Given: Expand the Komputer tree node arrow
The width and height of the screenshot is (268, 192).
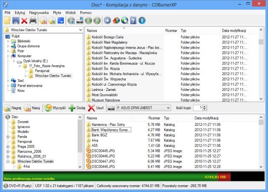Looking at the screenshot, I should click(8, 56).
